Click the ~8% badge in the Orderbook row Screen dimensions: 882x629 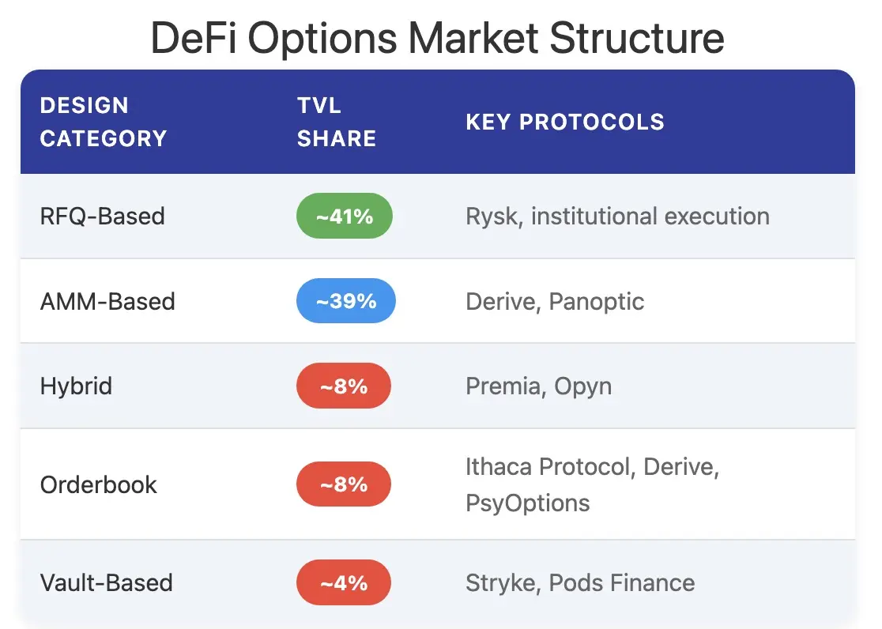[x=344, y=484]
